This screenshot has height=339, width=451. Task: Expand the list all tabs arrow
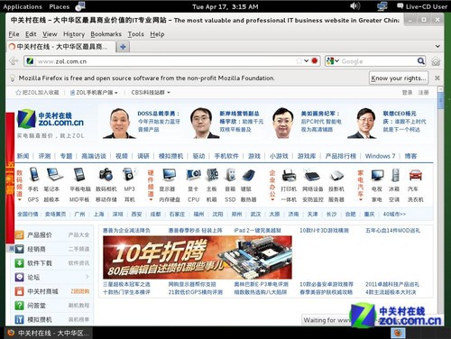[437, 46]
